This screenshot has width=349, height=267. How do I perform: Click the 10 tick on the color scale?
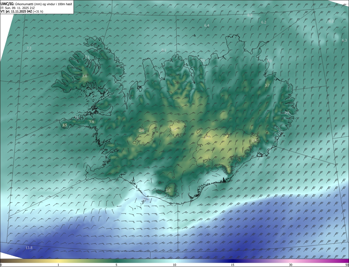(174, 265)
